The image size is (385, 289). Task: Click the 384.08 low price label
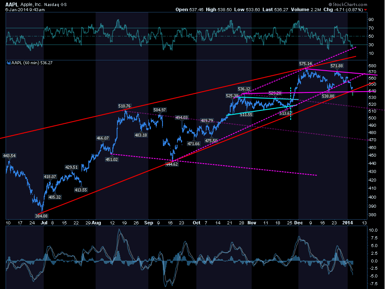(41, 216)
